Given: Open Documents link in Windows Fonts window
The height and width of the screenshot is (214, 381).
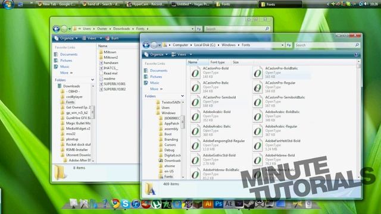Looking at the screenshot, I should coord(159,71).
